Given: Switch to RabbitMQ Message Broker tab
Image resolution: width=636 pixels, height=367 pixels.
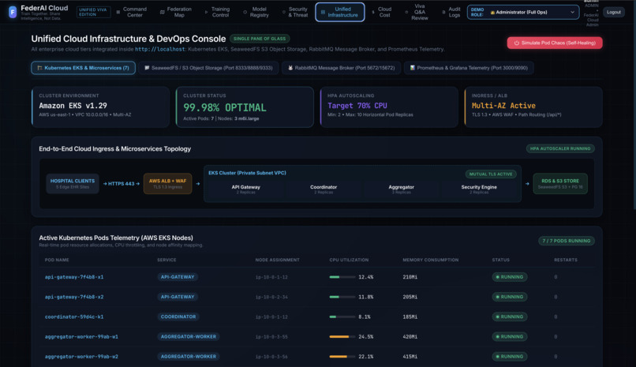Looking at the screenshot, I should click(341, 68).
